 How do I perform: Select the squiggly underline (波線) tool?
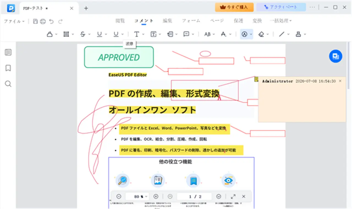[x=116, y=34]
